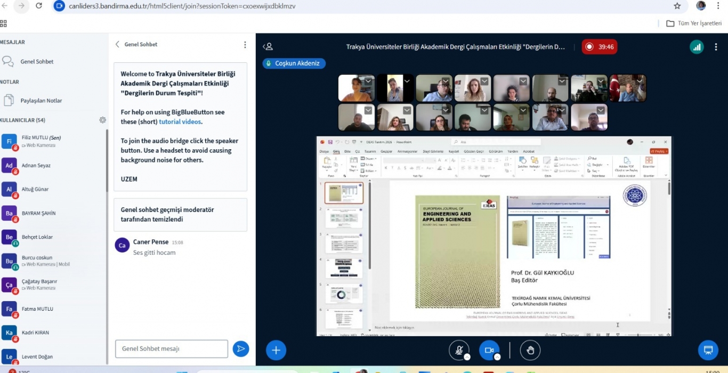Open the chat options three-dot menu
The height and width of the screenshot is (373, 728).
click(245, 45)
